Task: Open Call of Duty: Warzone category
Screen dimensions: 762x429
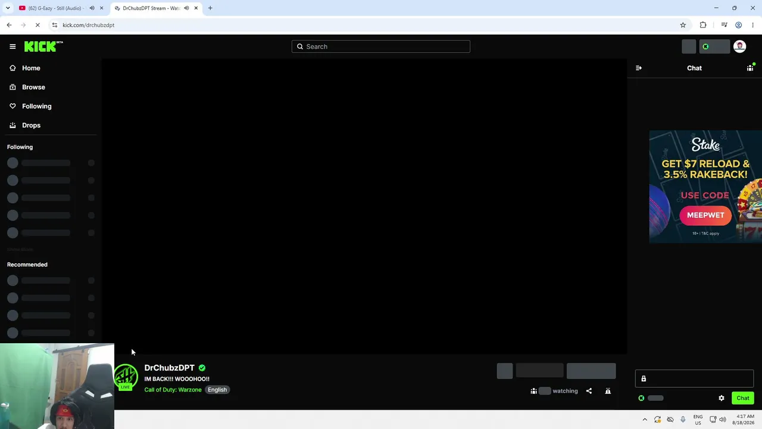Action: [173, 390]
